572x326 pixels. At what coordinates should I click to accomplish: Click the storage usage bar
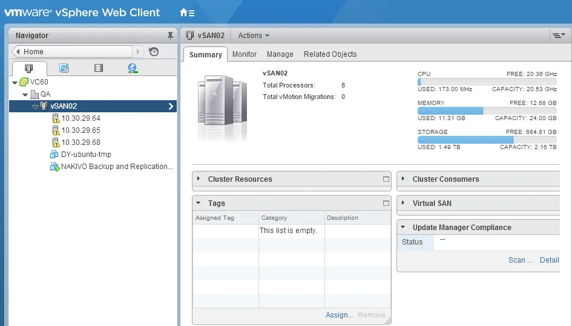coord(487,139)
